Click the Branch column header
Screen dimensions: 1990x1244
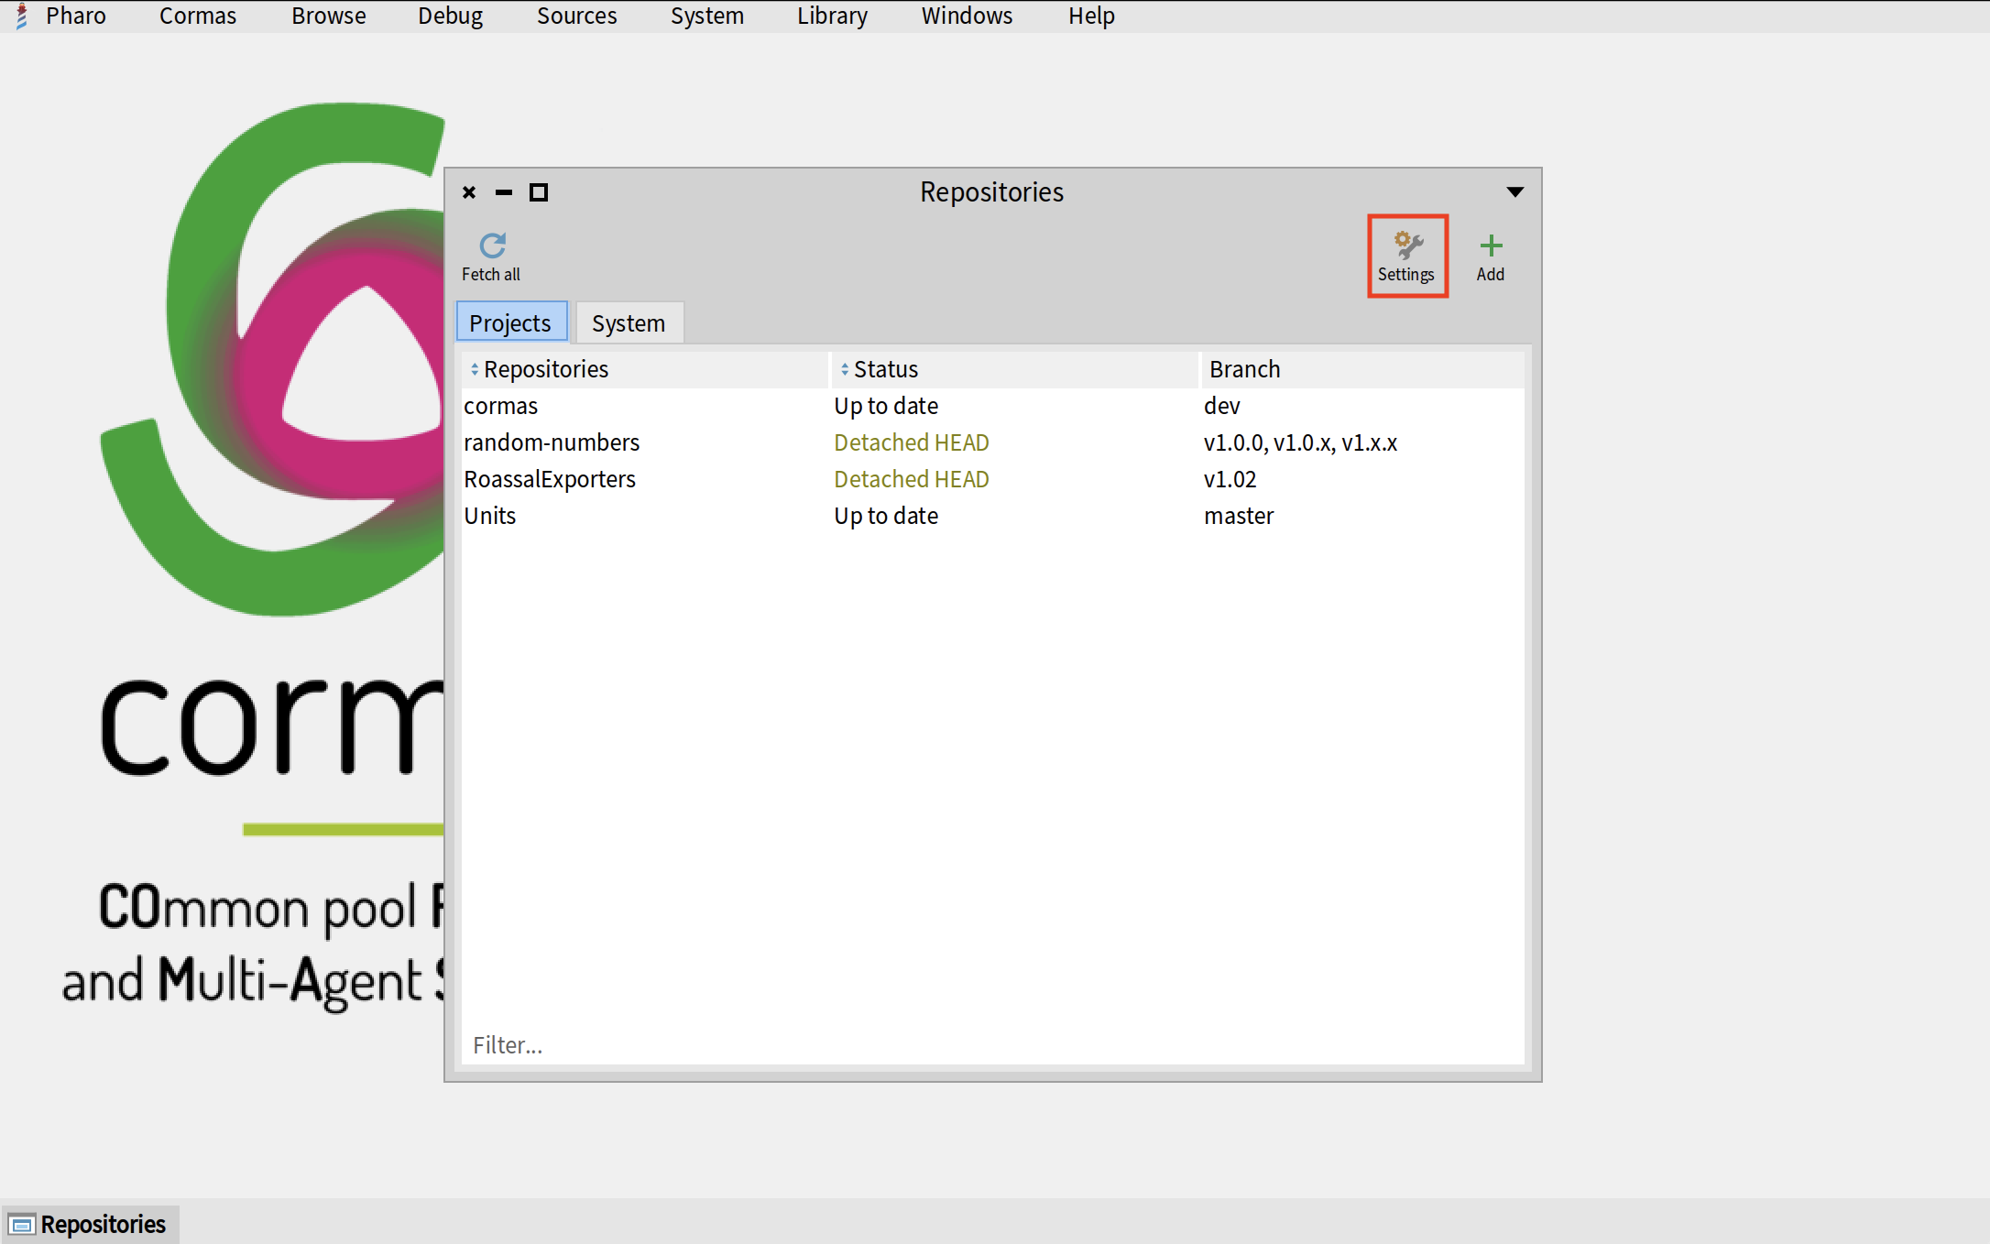click(x=1244, y=369)
